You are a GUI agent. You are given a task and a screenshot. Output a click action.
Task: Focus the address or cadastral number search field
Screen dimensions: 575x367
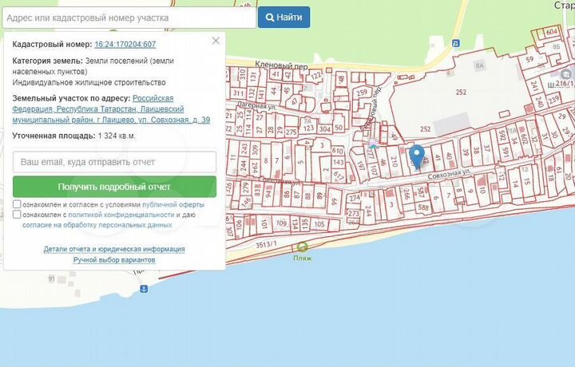click(129, 18)
